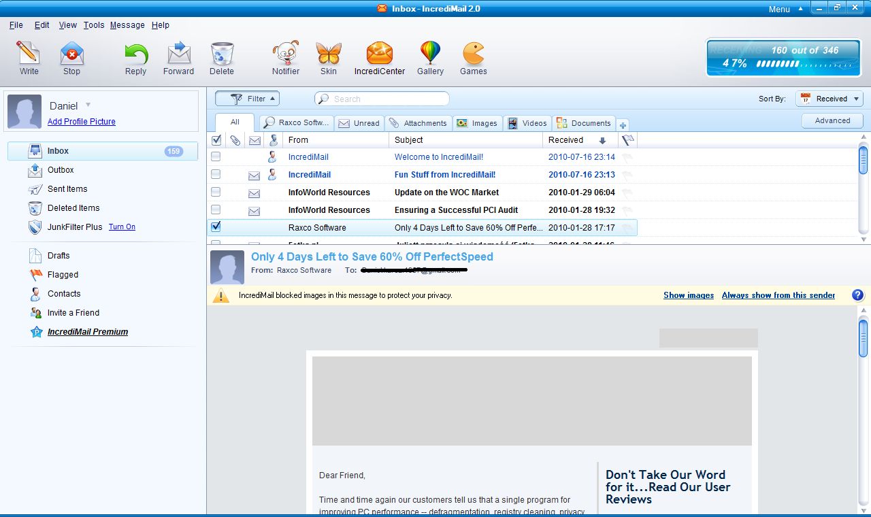Screen dimensions: 871x517
Task: Switch to the Unread tab
Action: [359, 123]
